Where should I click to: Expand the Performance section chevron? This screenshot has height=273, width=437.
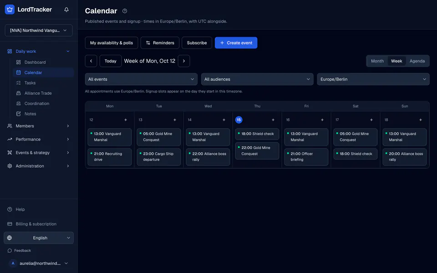coord(68,139)
